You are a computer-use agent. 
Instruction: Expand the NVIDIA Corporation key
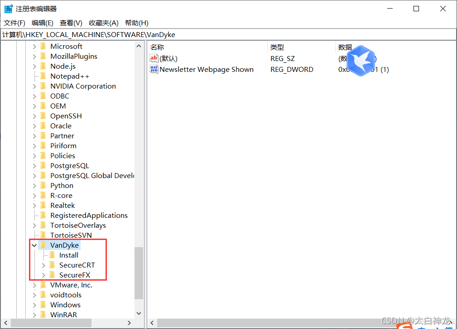(x=34, y=86)
